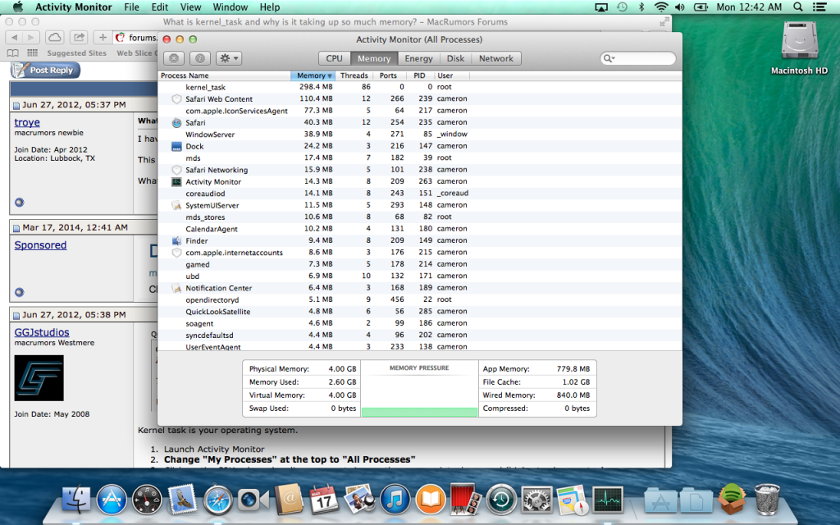Open GGJstudios profile link
Viewport: 840px width, 525px height.
(42, 332)
